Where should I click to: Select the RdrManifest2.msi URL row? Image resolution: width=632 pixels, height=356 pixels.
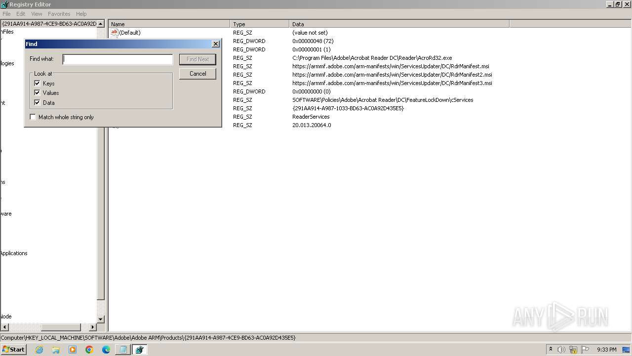(x=392, y=75)
